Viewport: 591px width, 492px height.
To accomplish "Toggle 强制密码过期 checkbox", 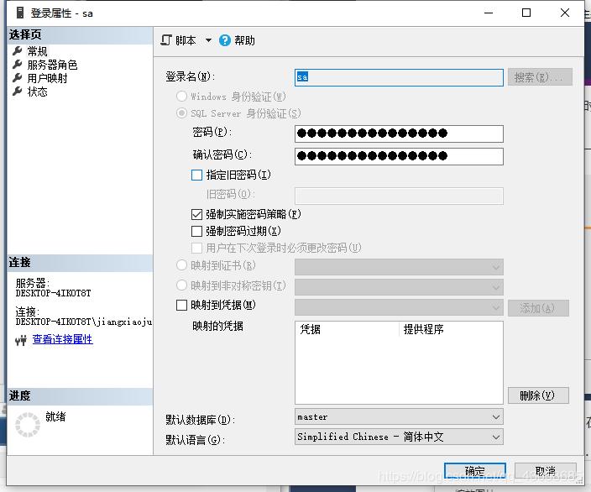I will 197,231.
